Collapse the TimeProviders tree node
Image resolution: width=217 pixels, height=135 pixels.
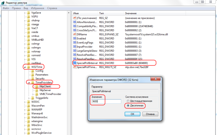(29, 83)
